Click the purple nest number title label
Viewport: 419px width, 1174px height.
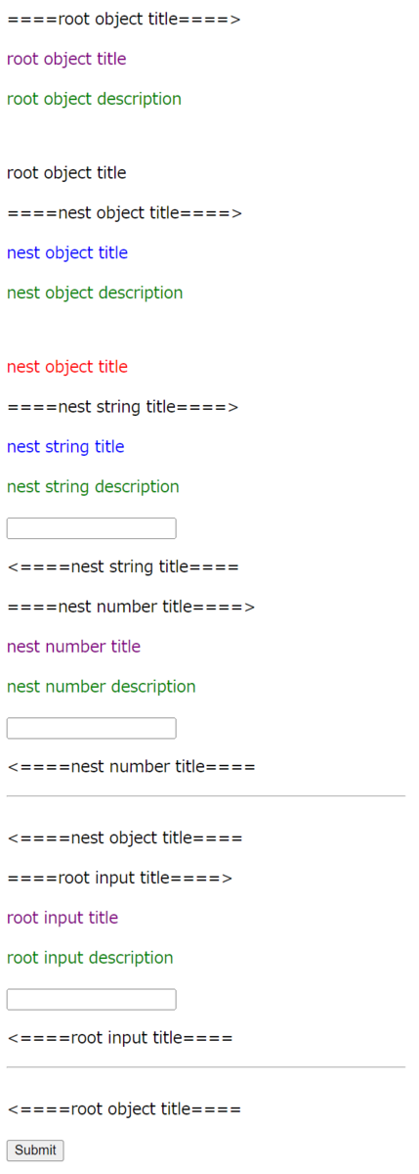tap(73, 647)
